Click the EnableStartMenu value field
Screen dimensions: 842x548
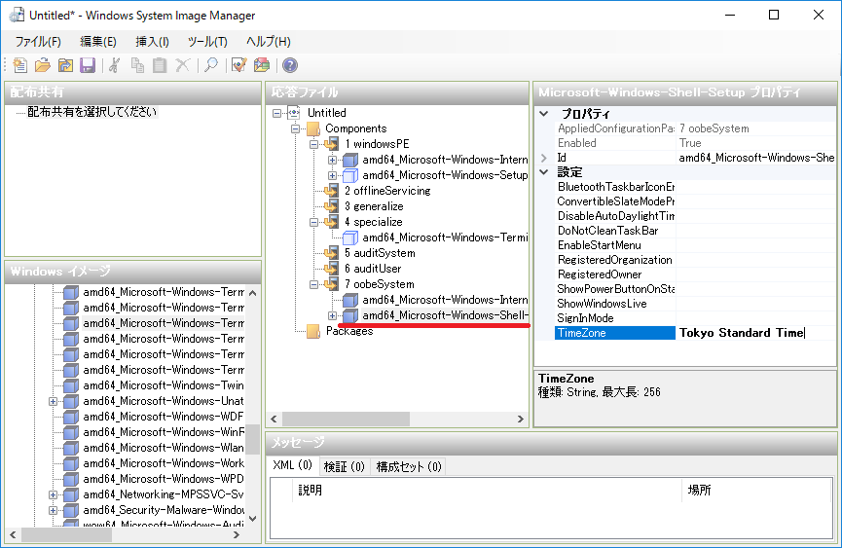755,245
